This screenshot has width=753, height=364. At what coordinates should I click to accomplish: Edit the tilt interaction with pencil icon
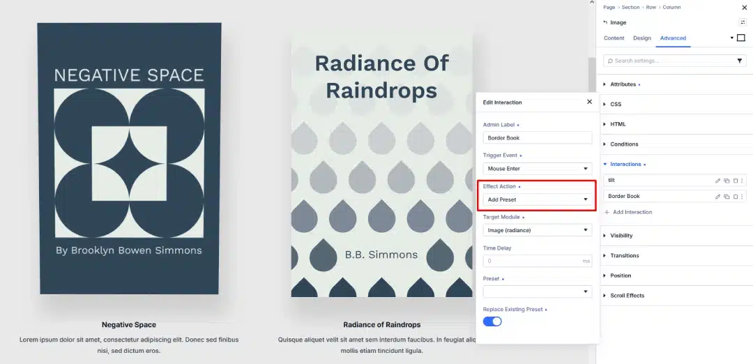[718, 181]
